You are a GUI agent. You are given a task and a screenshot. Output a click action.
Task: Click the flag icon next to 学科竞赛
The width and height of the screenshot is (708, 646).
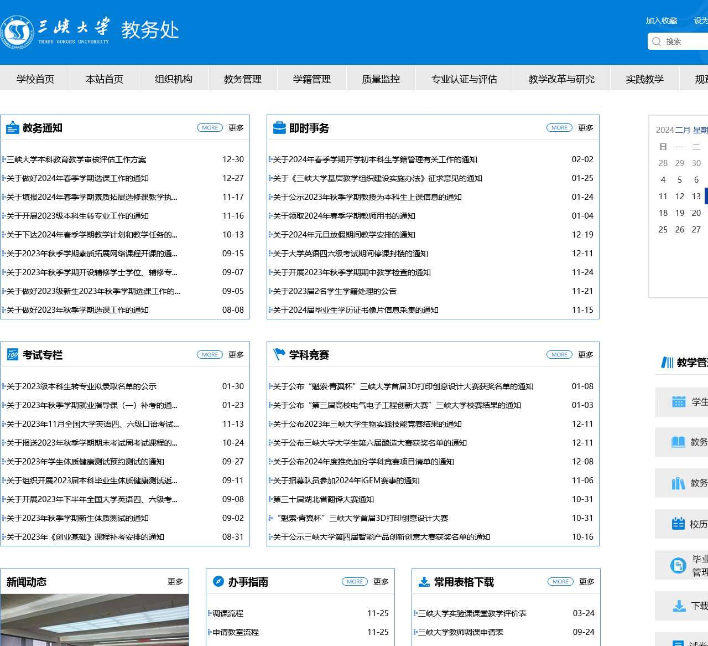pyautogui.click(x=279, y=354)
